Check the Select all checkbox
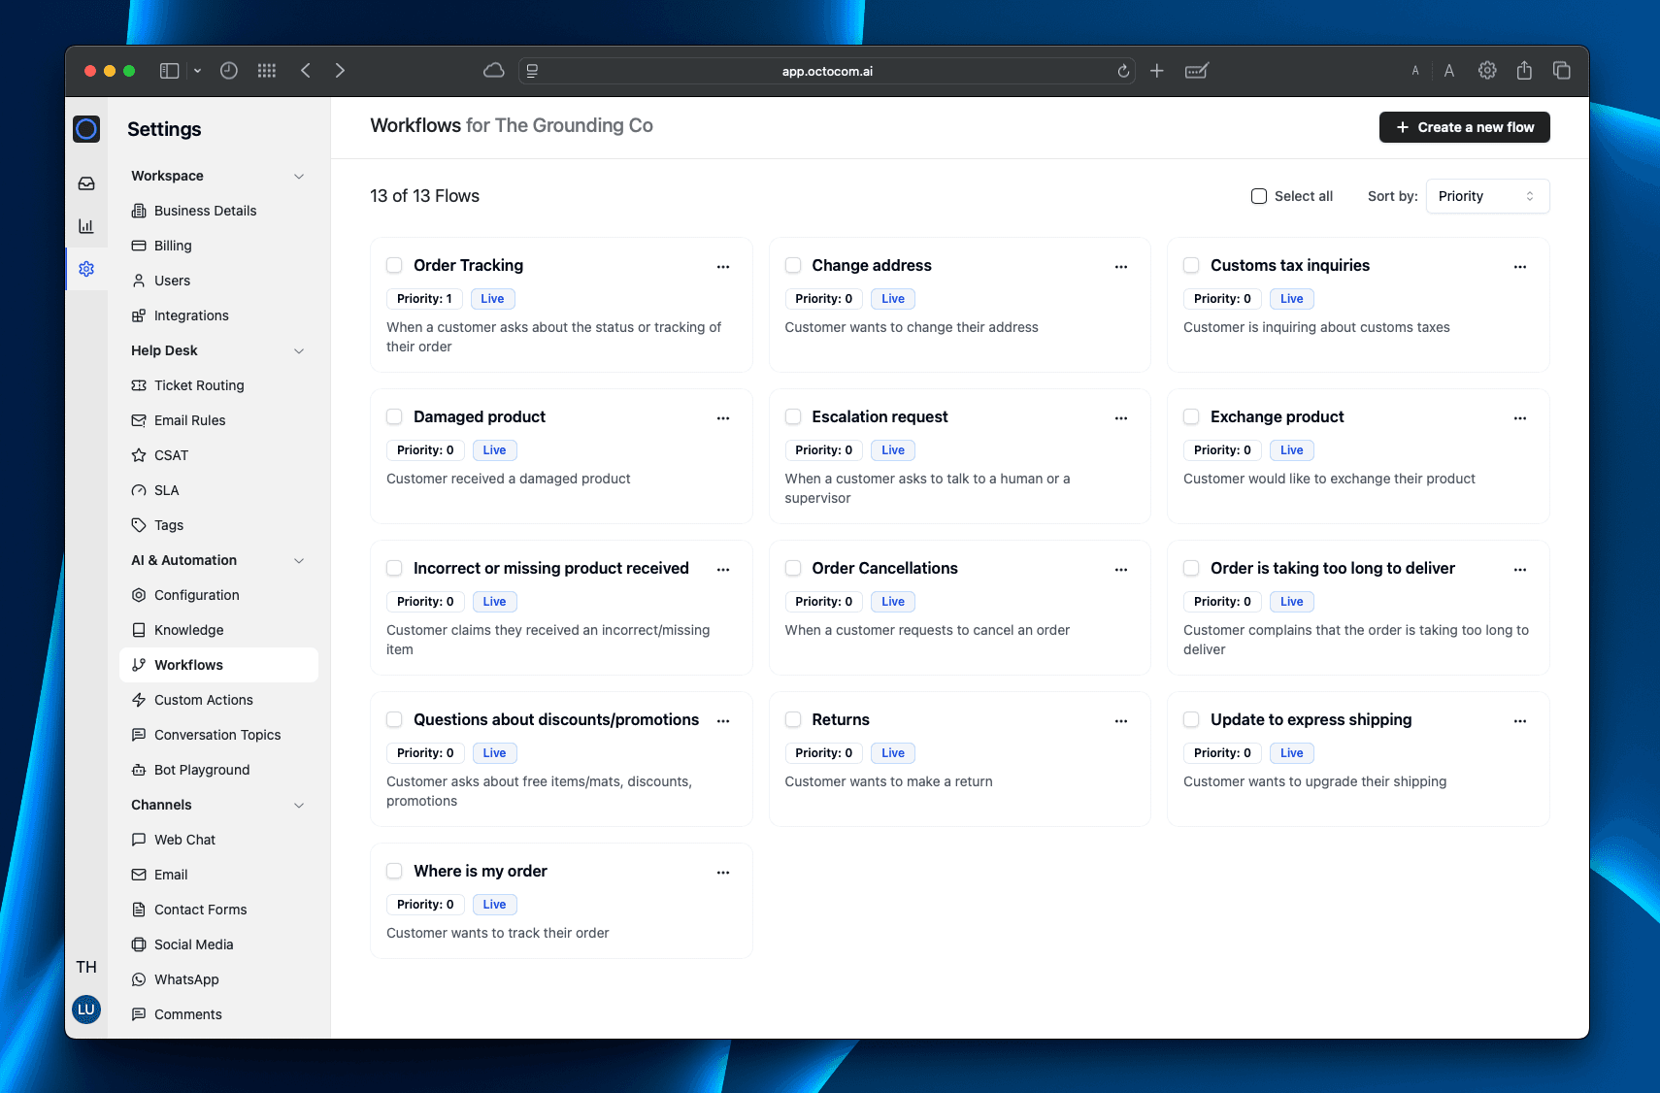The image size is (1660, 1093). (x=1259, y=196)
